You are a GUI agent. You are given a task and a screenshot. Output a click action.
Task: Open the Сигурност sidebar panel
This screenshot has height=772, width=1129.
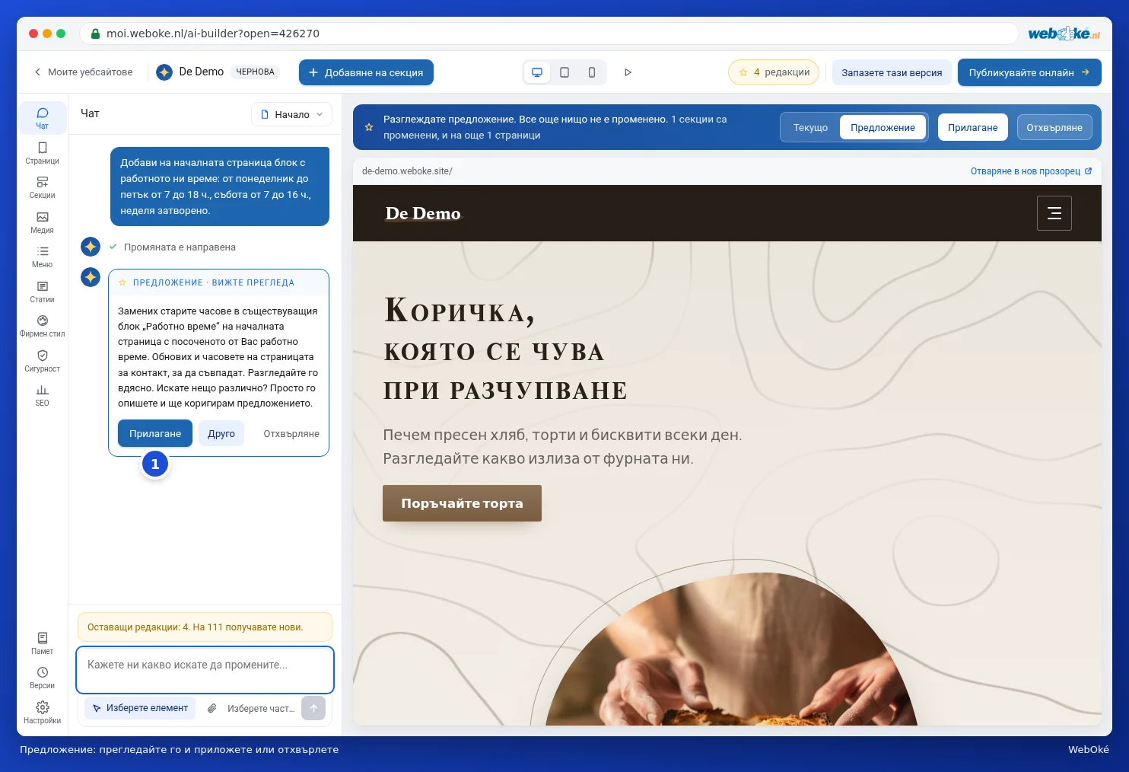[x=42, y=361]
